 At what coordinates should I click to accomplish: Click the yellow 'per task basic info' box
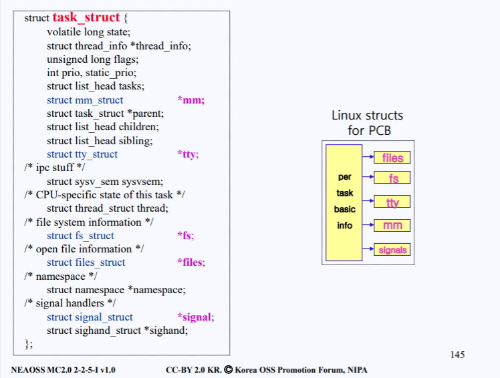[x=344, y=203]
